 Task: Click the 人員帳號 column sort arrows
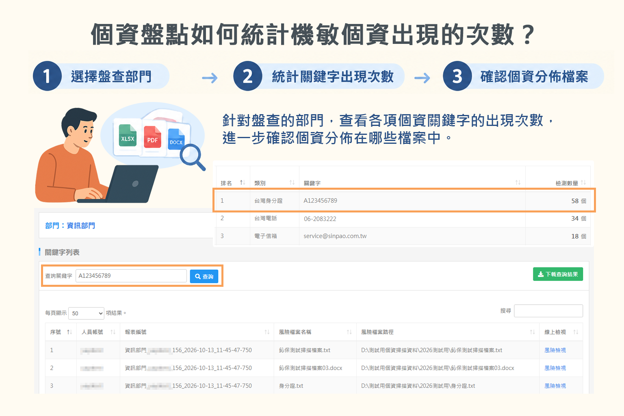tap(113, 332)
